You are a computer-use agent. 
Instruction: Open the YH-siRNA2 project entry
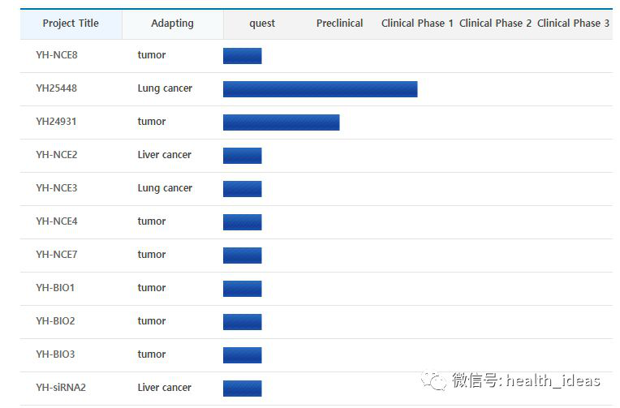(61, 388)
